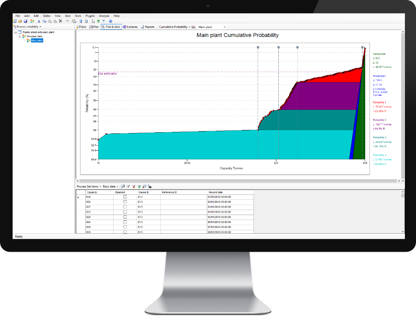Viewport: 416px width, 316px height.
Task: Open the Cumulative Probability dropdown
Action: [174, 27]
